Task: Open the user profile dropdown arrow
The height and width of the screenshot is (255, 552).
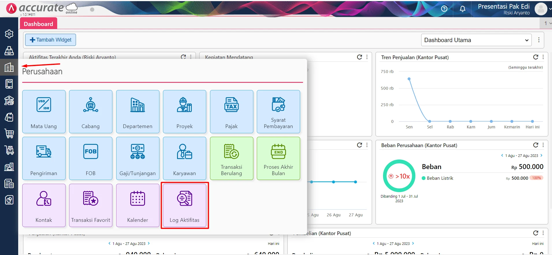Action: [550, 9]
